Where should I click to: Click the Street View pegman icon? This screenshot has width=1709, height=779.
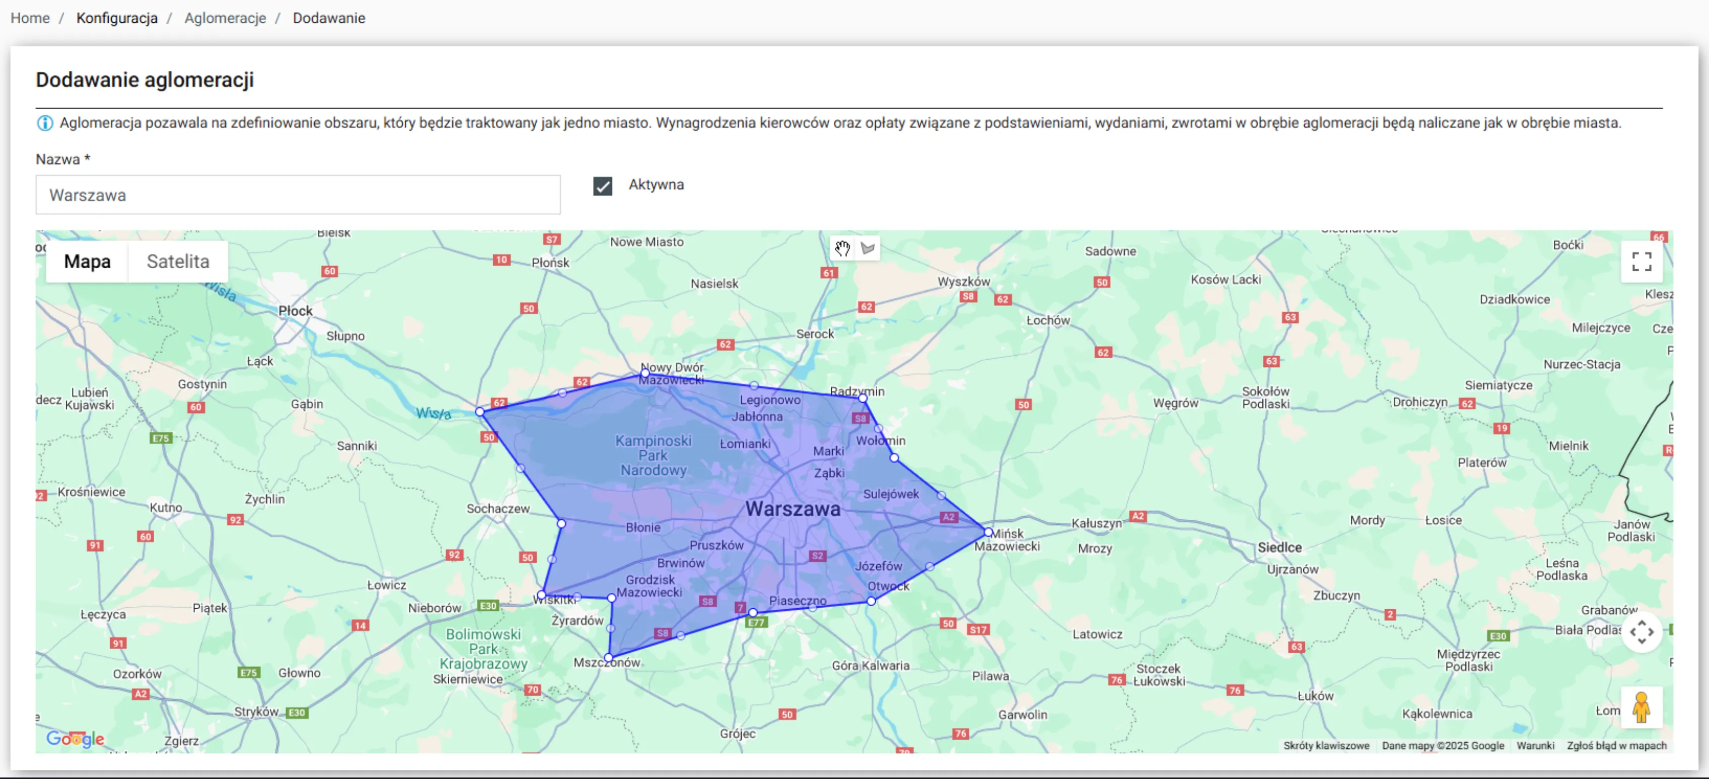(1641, 707)
